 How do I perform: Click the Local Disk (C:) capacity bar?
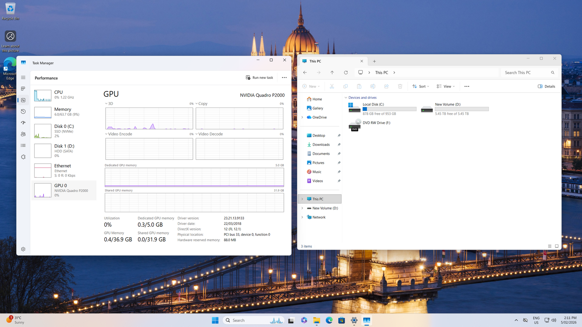(x=389, y=109)
